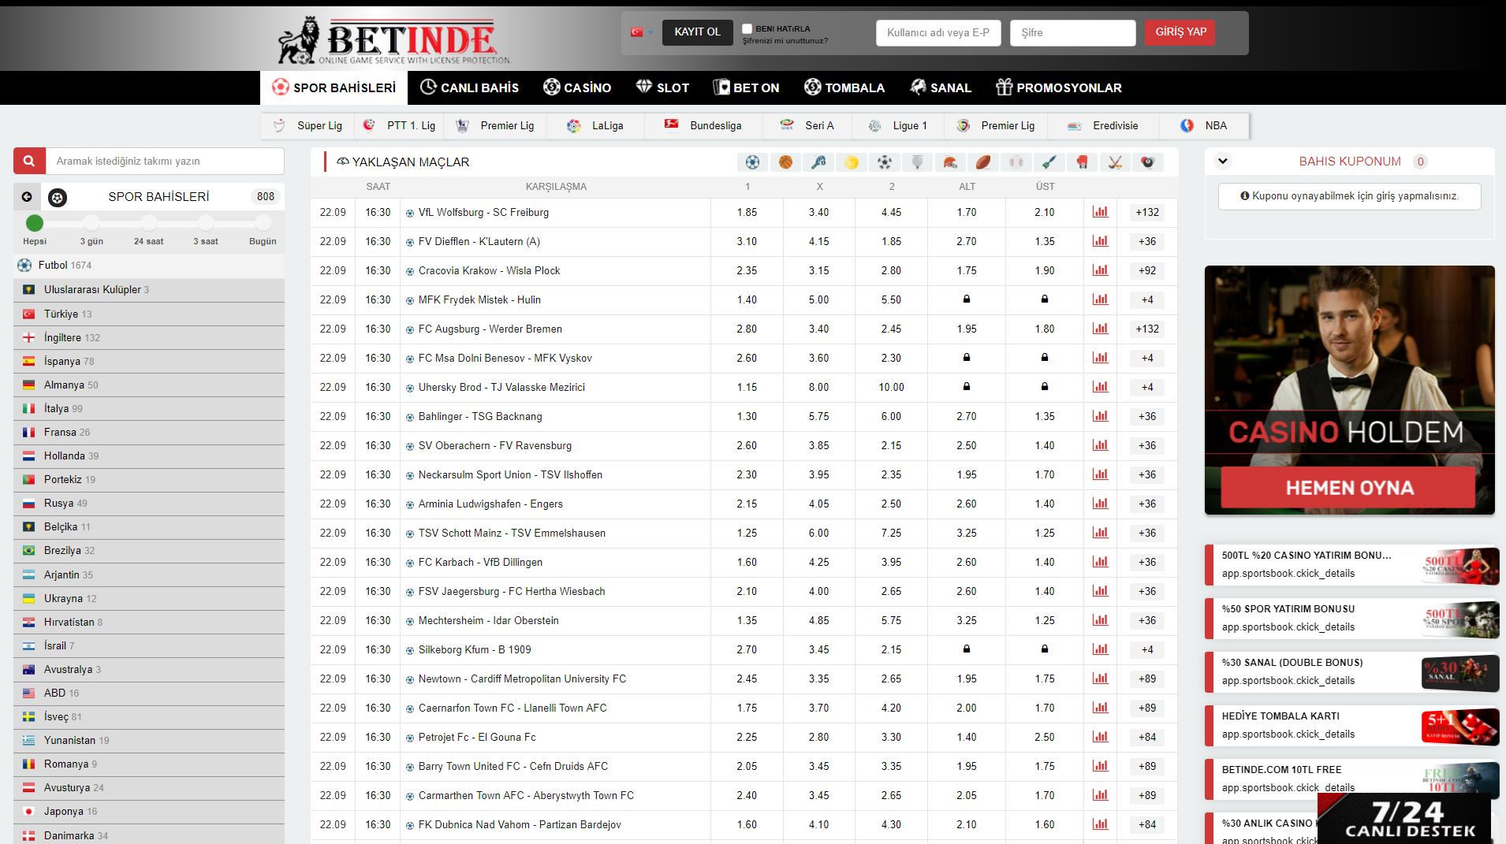This screenshot has width=1506, height=844.
Task: Expand the Türkiye football leagues
Action: click(61, 314)
